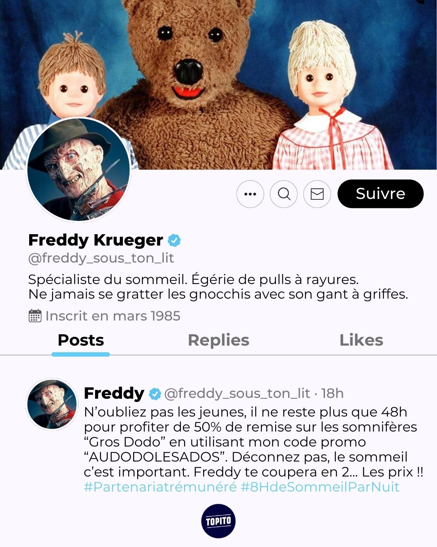This screenshot has height=547, width=437.
Task: Open the envelope message icon
Action: click(x=317, y=194)
